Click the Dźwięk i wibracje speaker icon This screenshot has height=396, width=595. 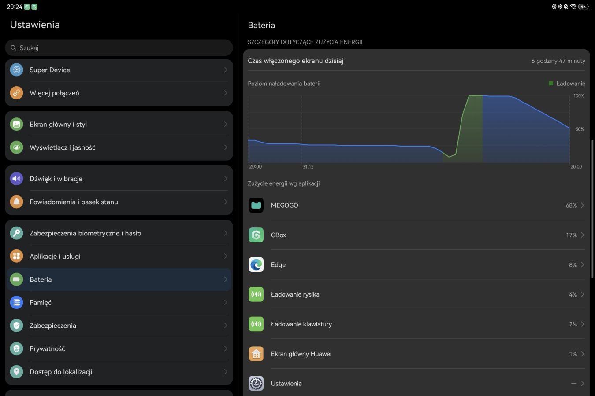coord(17,179)
